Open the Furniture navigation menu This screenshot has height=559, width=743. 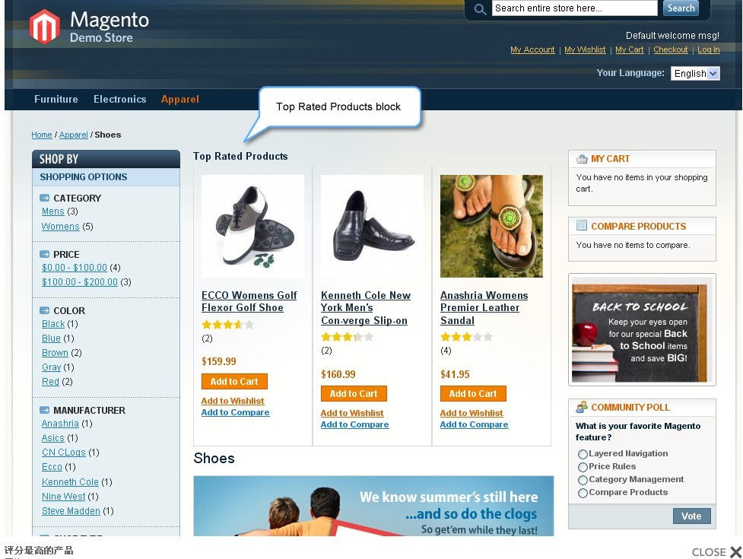[x=56, y=99]
